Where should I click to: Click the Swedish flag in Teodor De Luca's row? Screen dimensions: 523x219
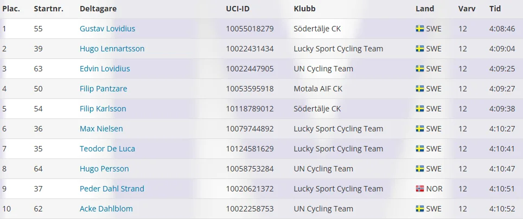(419, 149)
